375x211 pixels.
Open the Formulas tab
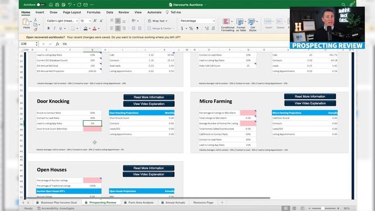(x=94, y=12)
